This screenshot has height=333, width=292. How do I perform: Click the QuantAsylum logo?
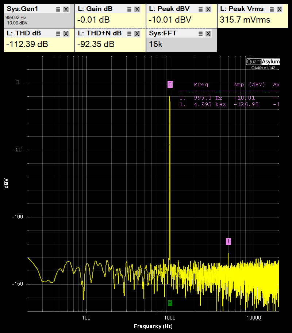click(263, 62)
